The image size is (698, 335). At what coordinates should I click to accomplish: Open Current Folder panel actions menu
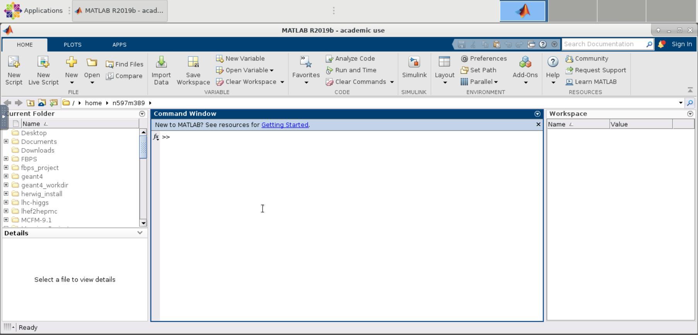(x=142, y=114)
